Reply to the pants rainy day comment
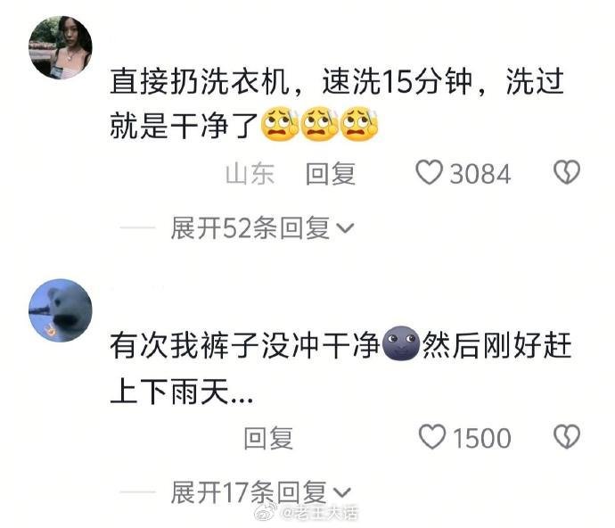The width and height of the screenshot is (615, 528). [x=268, y=438]
